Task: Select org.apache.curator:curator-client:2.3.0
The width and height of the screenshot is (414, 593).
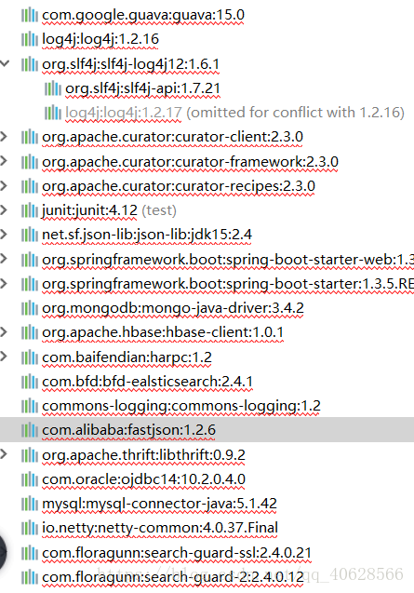Action: coord(172,137)
